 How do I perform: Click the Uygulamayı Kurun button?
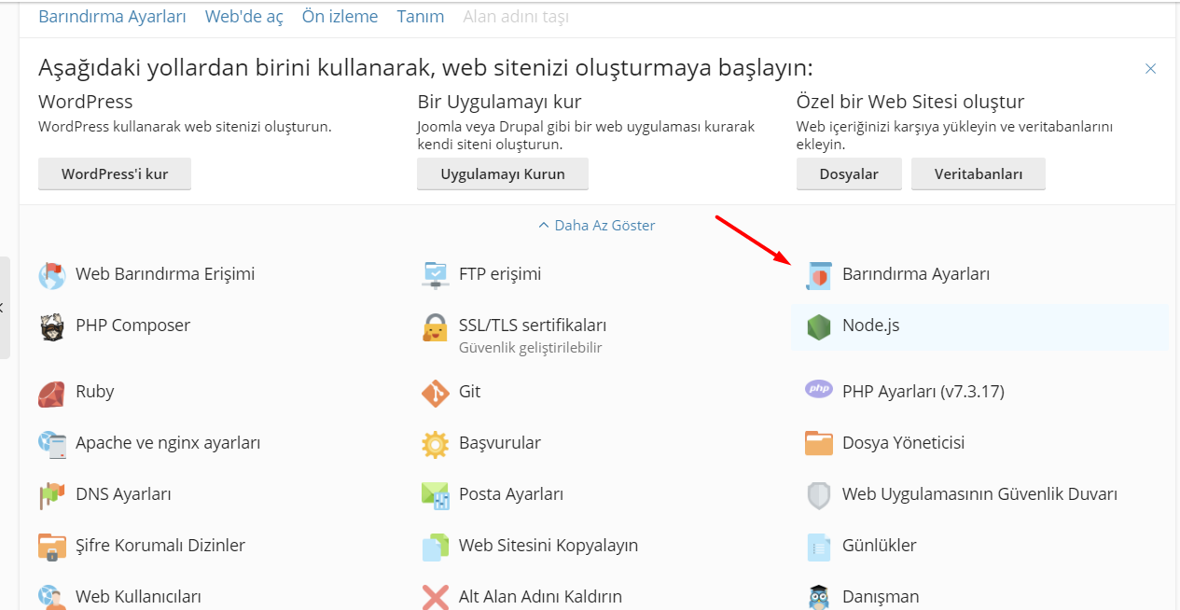coord(503,174)
